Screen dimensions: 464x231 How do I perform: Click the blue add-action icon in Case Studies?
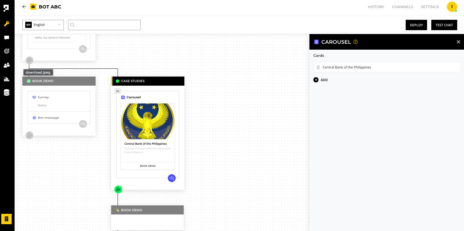[172, 178]
